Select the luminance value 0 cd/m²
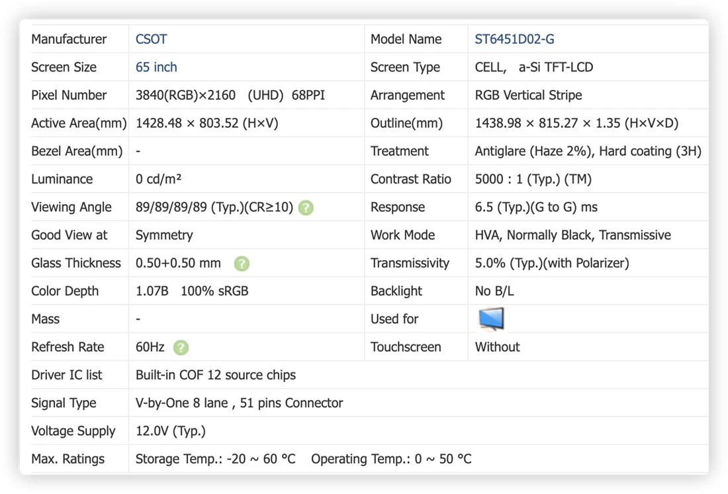This screenshot has width=728, height=494. click(x=158, y=179)
